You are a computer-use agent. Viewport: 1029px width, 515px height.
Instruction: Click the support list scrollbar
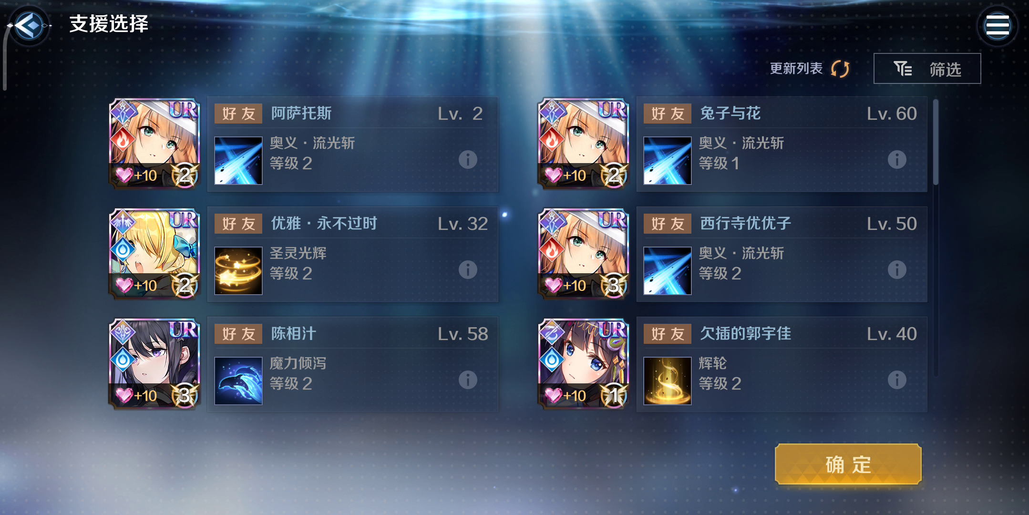936,142
